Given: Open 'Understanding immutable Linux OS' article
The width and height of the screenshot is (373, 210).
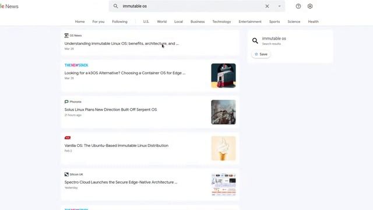Looking at the screenshot, I should pyautogui.click(x=122, y=44).
